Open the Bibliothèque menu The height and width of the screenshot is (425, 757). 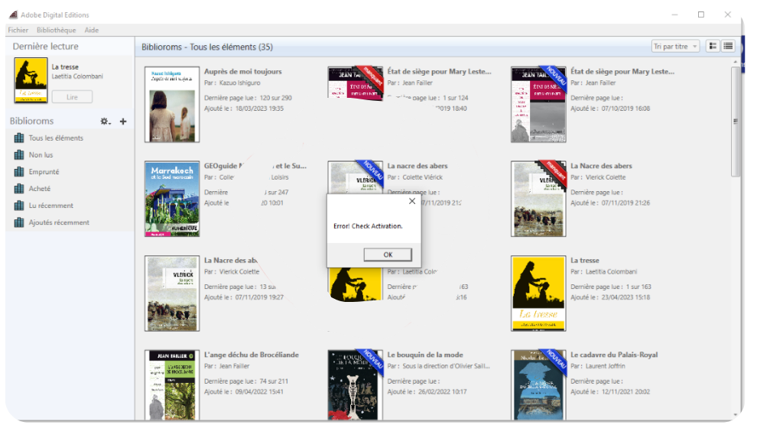[x=56, y=30]
